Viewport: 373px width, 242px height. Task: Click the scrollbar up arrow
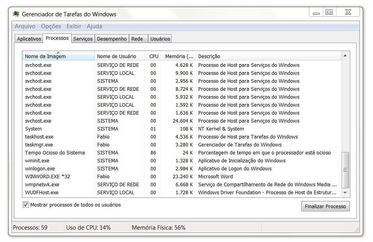345,56
